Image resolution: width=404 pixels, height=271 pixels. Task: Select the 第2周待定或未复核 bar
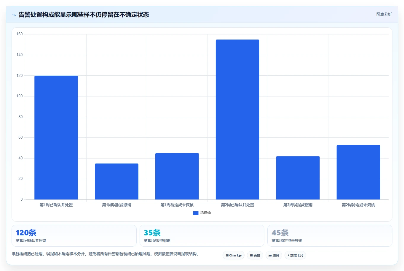tap(358, 172)
